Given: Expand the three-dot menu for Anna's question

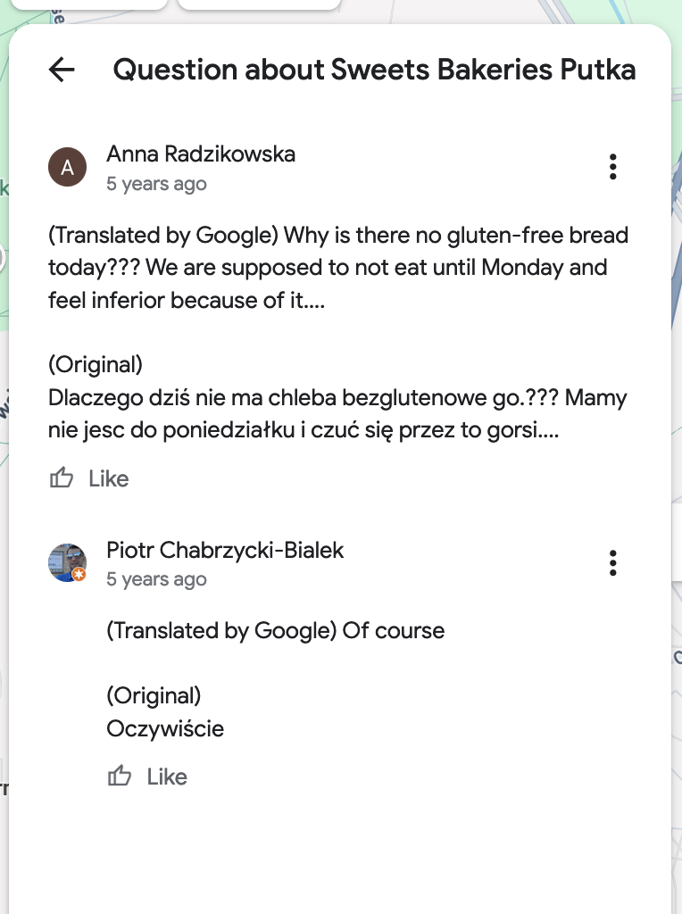Looking at the screenshot, I should coord(612,167).
